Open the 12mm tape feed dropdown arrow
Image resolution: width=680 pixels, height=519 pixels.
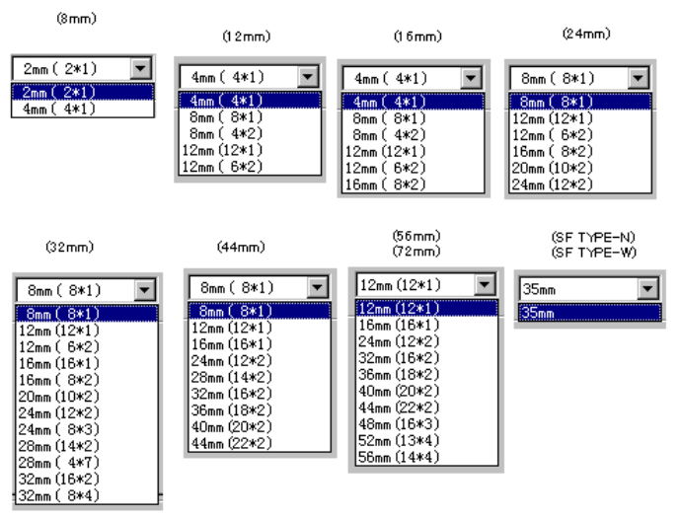point(308,77)
